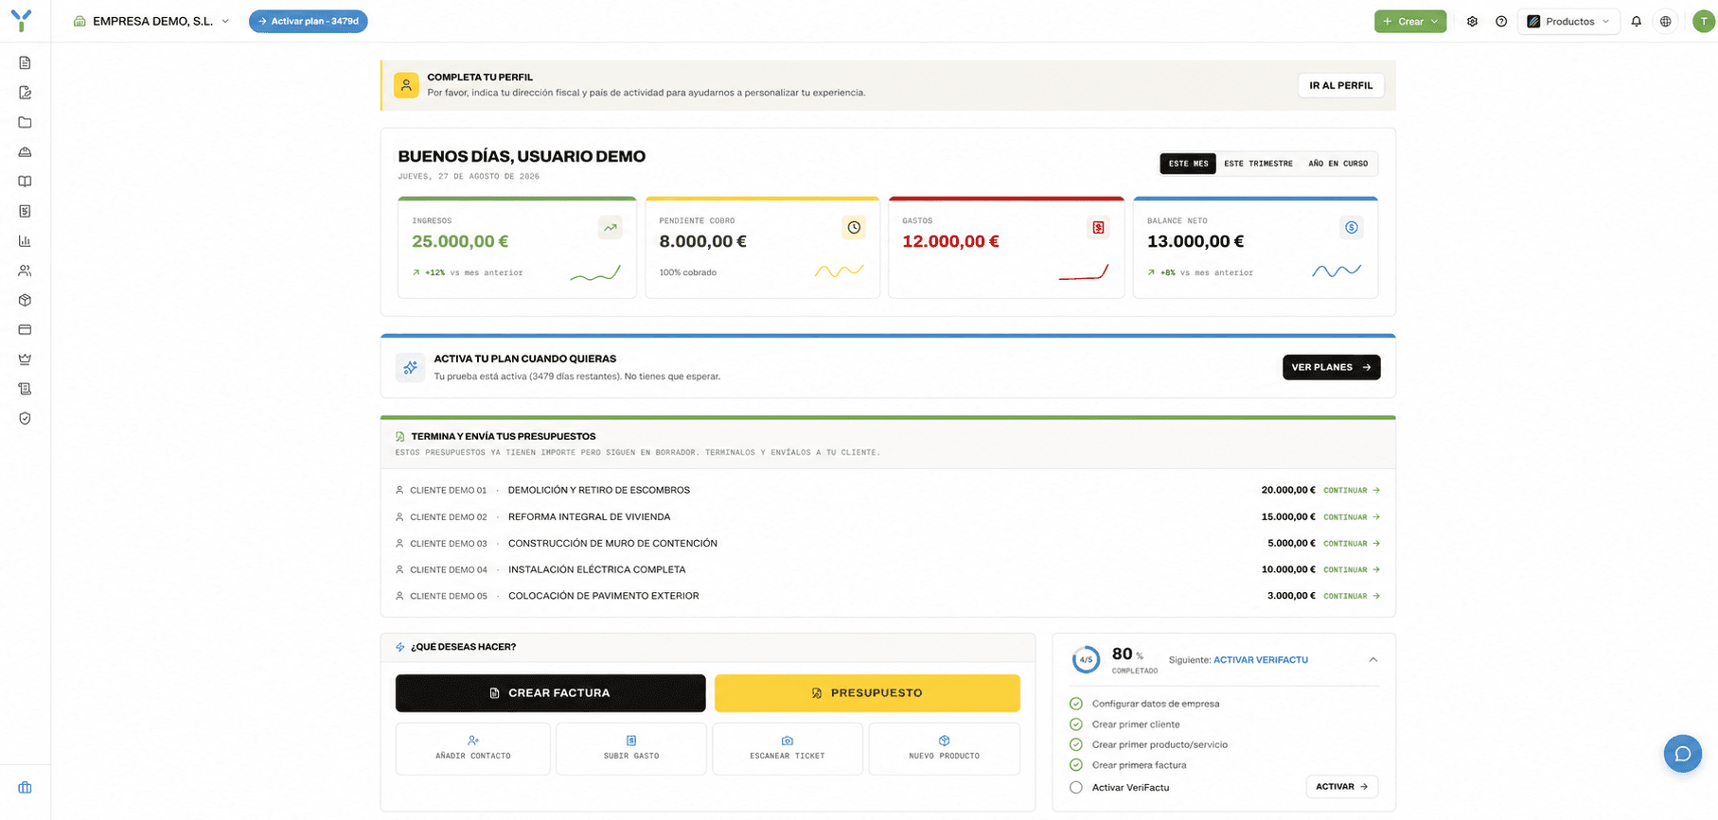
Task: Click the app logo at top left
Action: 22,21
